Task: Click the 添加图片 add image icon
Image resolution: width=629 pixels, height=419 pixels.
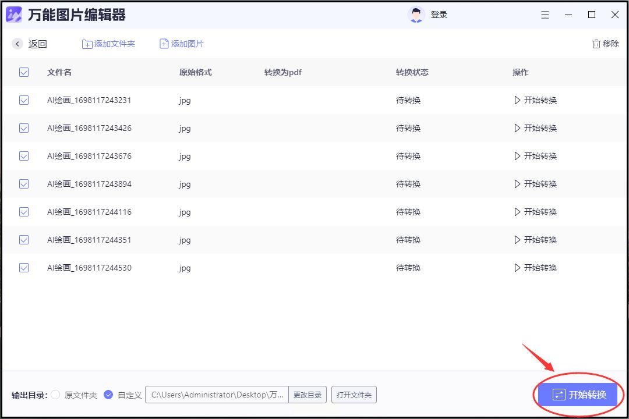Action: 164,44
